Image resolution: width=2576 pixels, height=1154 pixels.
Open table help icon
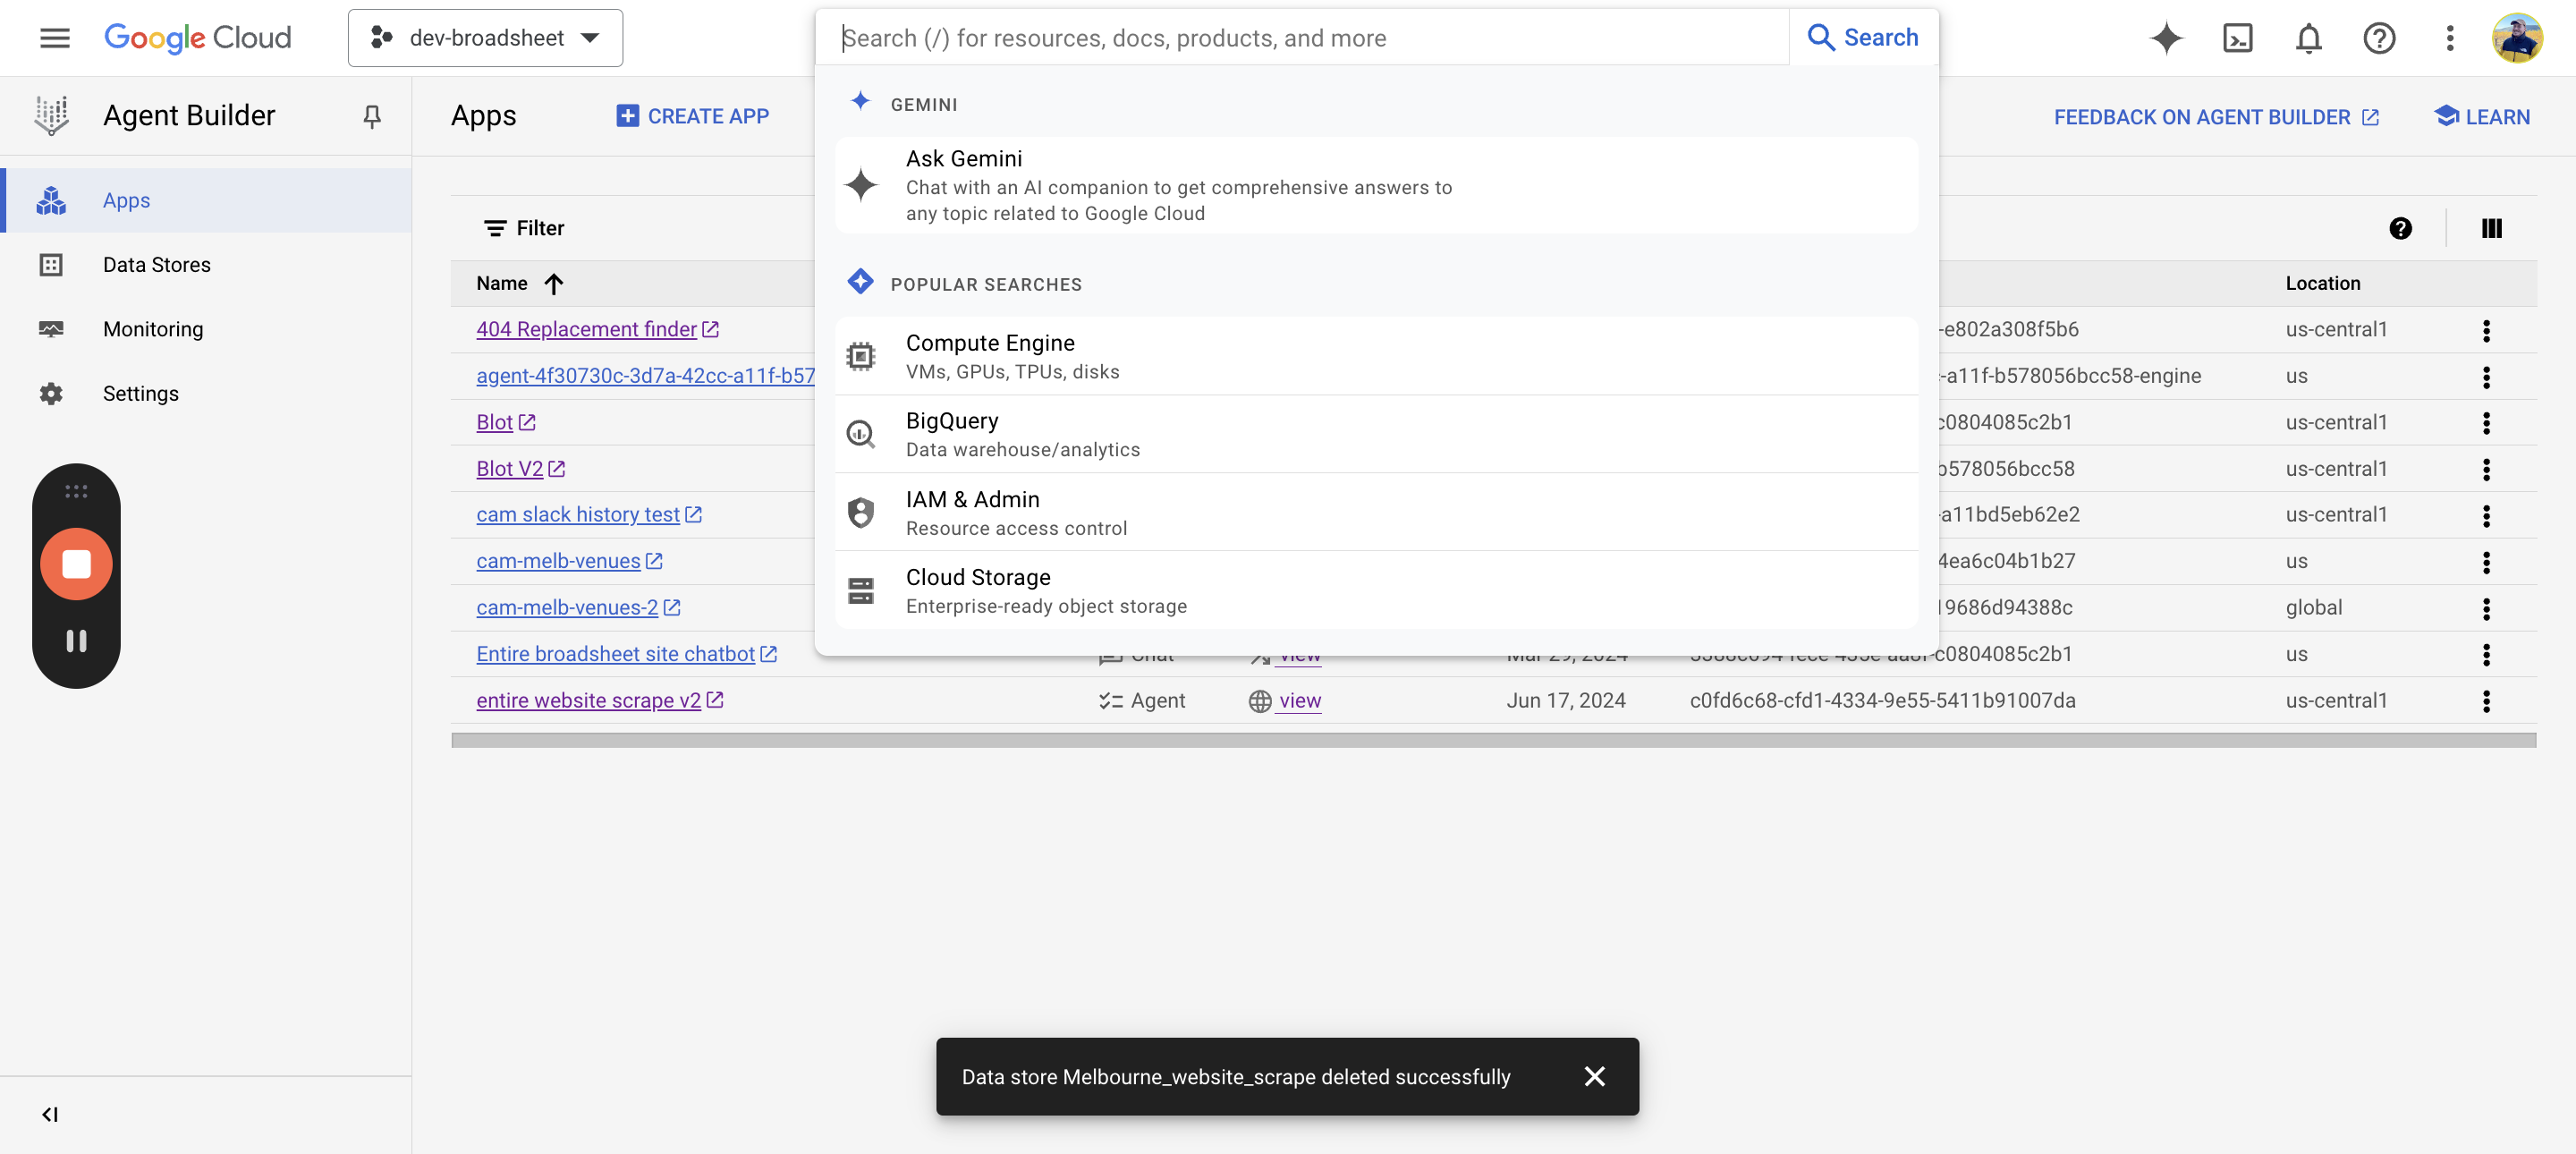click(x=2400, y=228)
